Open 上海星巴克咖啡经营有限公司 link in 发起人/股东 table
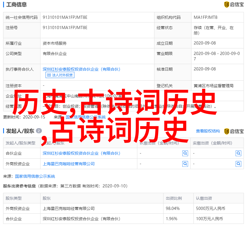Image resolution: width=247 pixels, height=225 pixels. tap(69, 164)
